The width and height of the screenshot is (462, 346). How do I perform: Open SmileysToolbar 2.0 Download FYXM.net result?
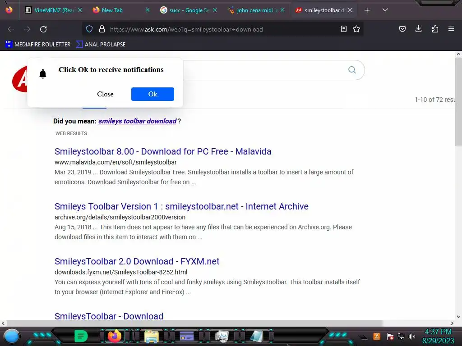click(x=137, y=262)
